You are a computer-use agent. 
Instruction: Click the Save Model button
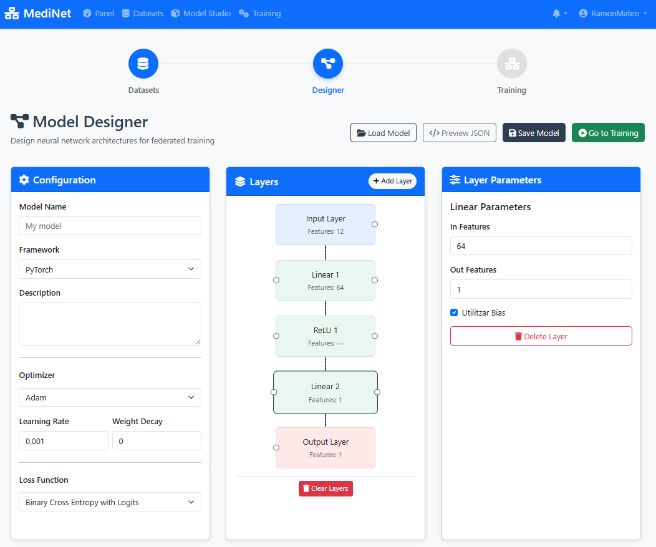pyautogui.click(x=534, y=132)
